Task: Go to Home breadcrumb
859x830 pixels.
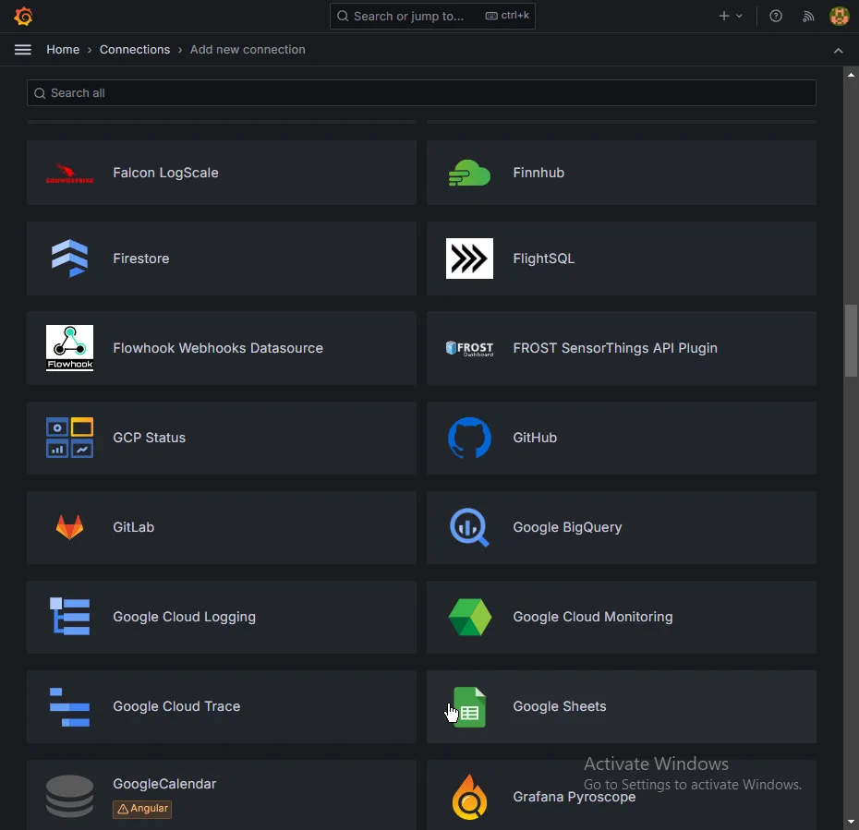Action: point(63,50)
